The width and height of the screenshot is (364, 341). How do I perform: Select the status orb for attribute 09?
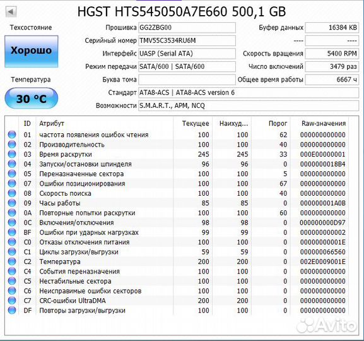[x=12, y=203]
